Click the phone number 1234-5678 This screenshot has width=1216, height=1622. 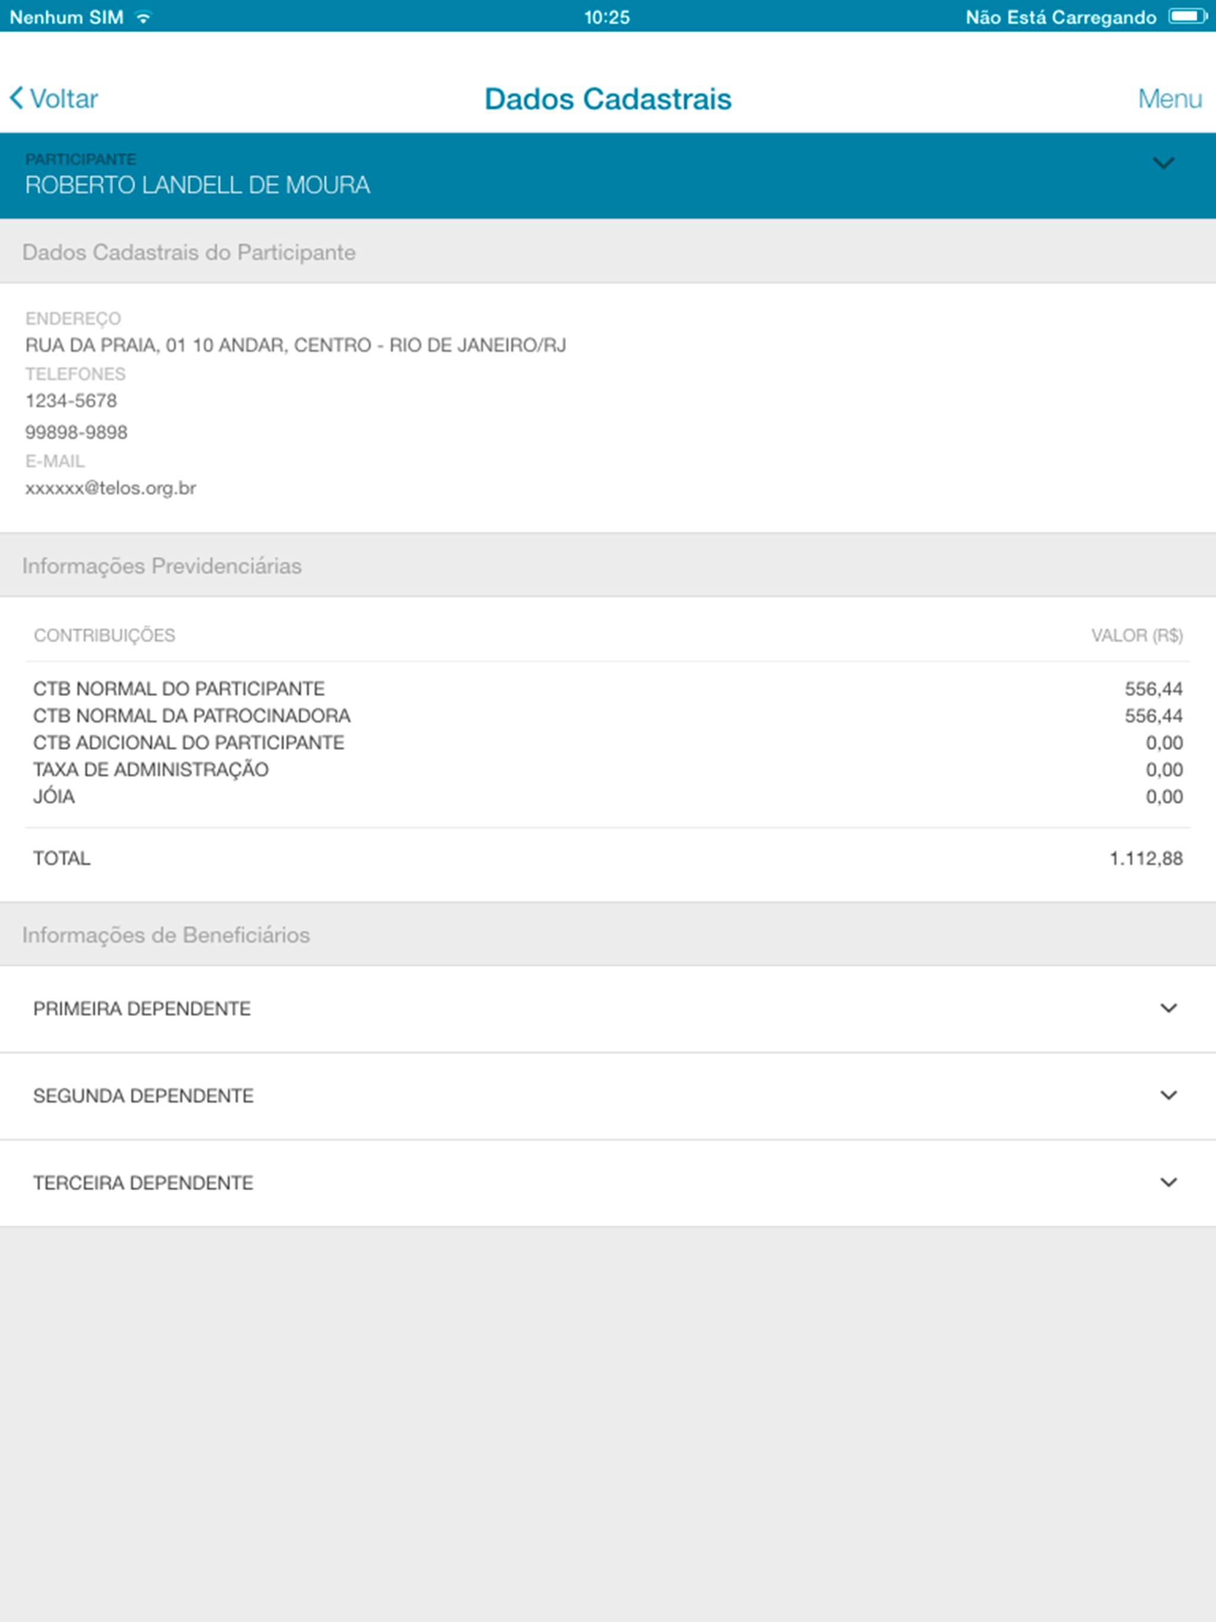71,400
